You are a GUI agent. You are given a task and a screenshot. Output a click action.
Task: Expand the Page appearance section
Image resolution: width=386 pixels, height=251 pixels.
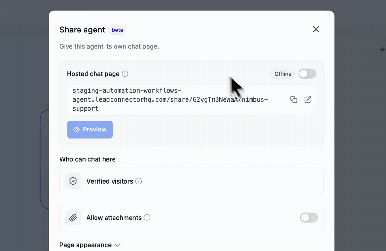(x=90, y=245)
